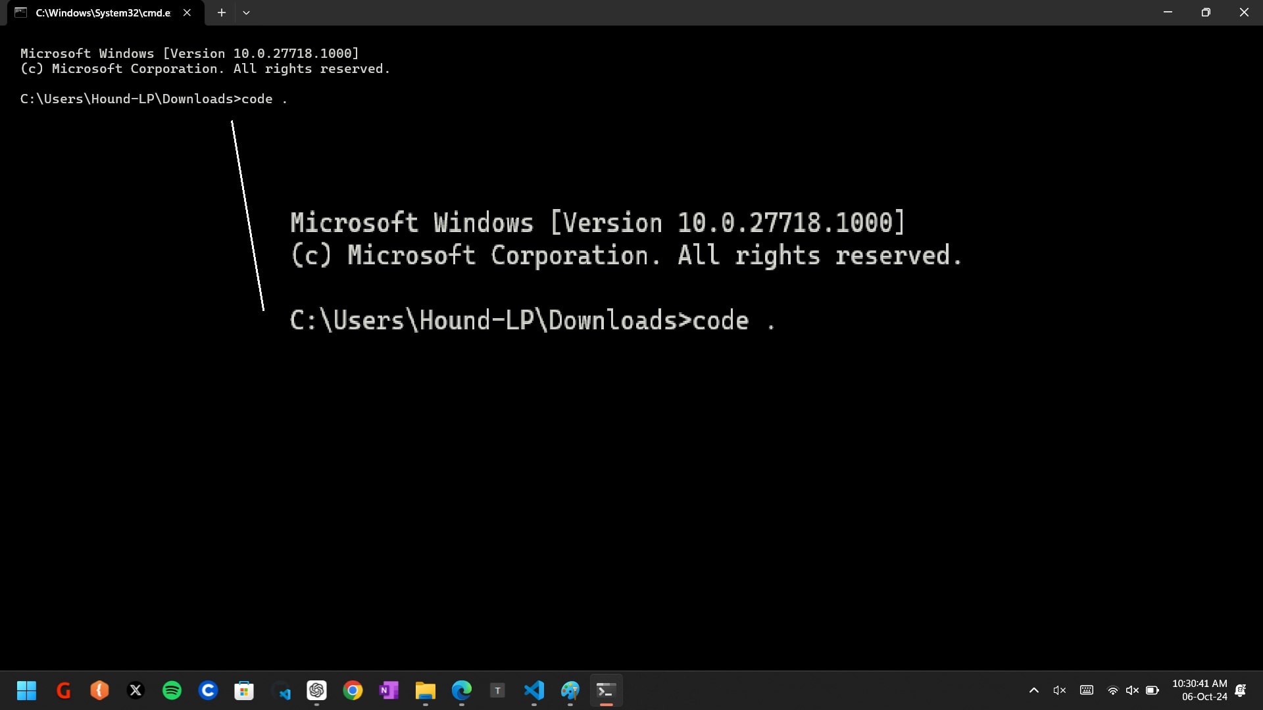Open Microsoft Store from taskbar
Screen dimensions: 1263x710
244,690
